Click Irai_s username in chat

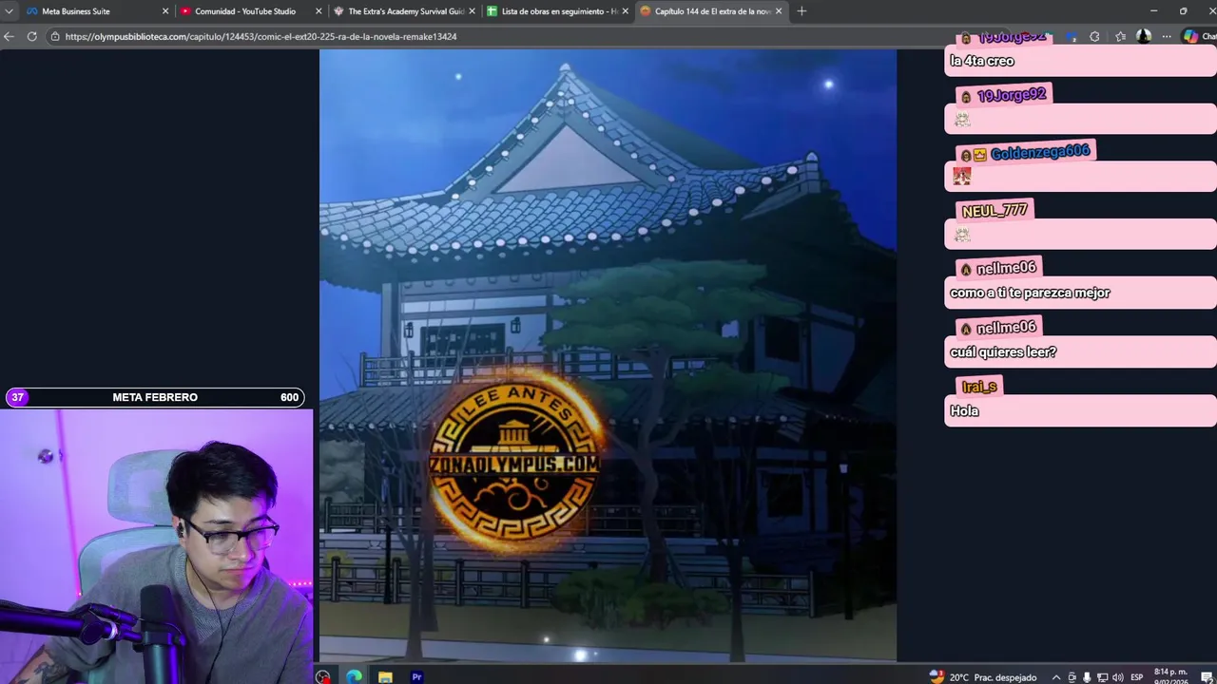pyautogui.click(x=979, y=387)
